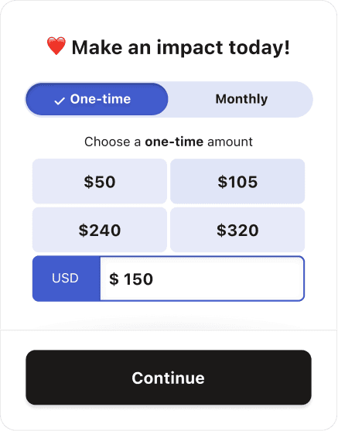
Task: Pick the $320 preset amount
Action: (x=237, y=230)
